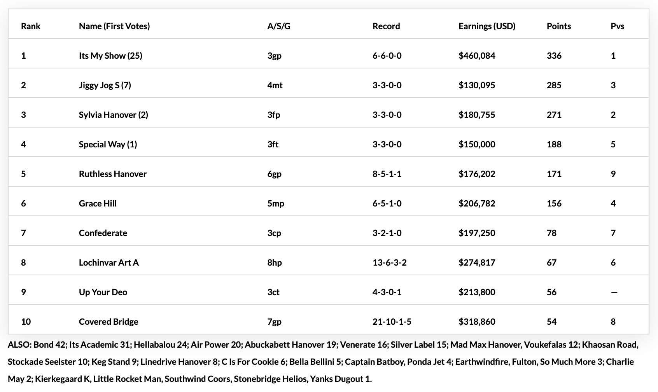658x392 pixels.
Task: Click the Earnings (USD) column header
Action: coord(487,26)
